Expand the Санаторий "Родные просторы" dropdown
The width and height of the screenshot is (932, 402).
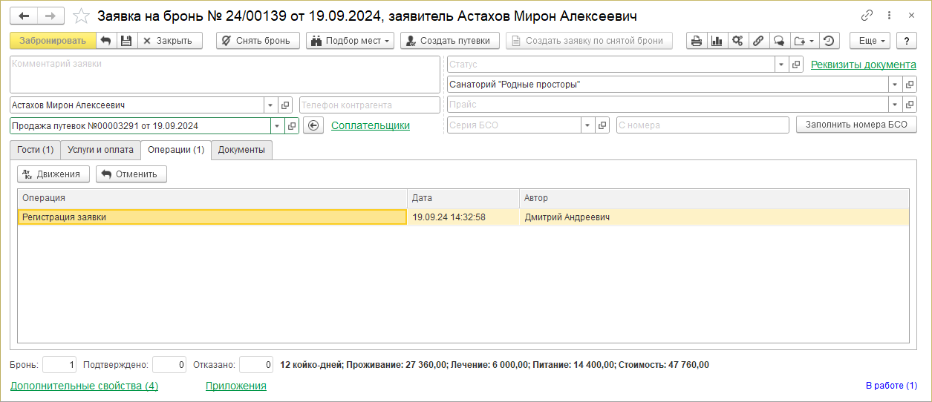coord(895,85)
